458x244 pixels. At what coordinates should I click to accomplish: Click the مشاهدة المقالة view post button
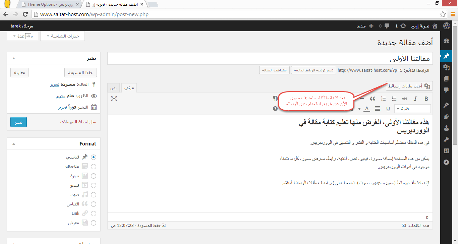point(274,70)
